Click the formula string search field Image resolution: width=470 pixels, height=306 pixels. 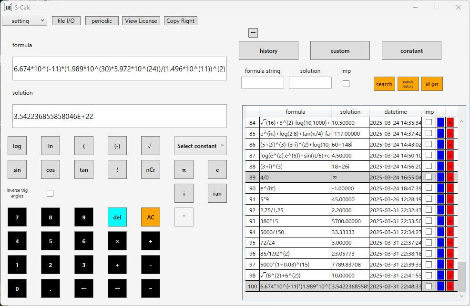coord(263,82)
